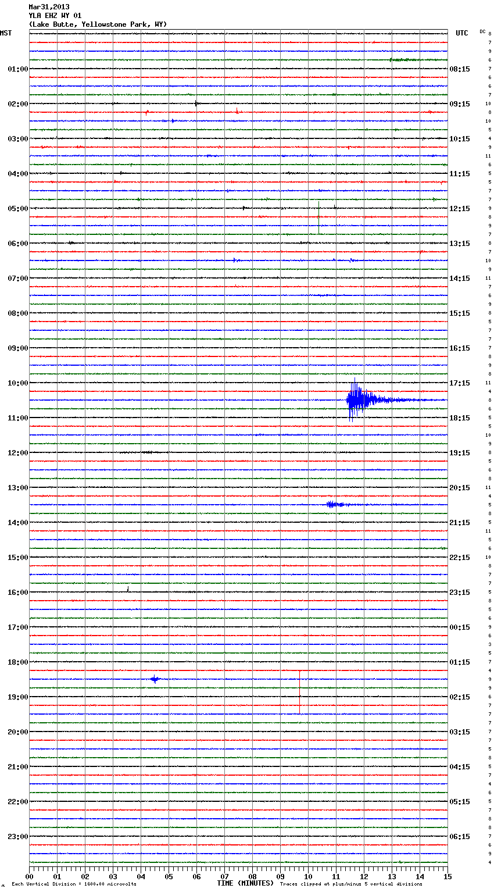Click the '03:15' UTC time label
This screenshot has height=892, width=494.
[460, 732]
